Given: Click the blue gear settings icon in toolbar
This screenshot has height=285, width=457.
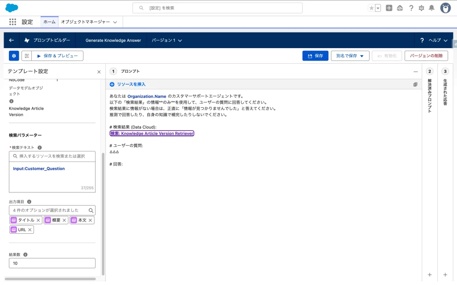Looking at the screenshot, I should tap(14, 56).
